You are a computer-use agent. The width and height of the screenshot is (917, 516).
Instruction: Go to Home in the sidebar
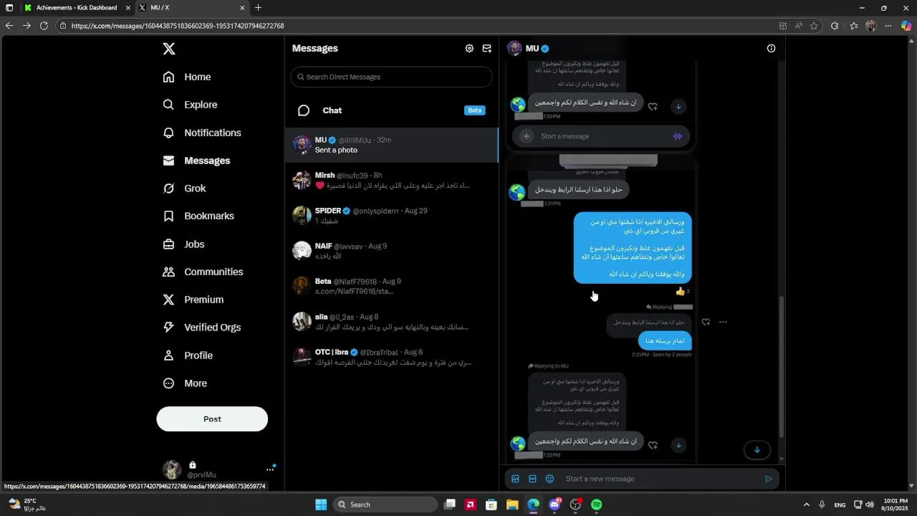[x=187, y=77]
